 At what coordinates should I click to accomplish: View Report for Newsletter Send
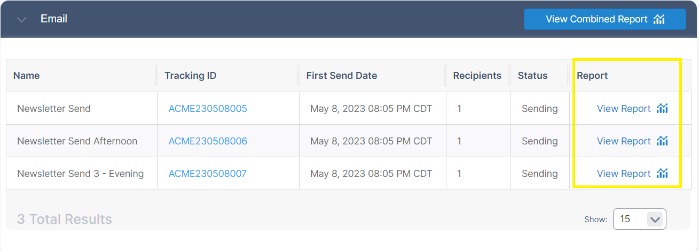click(623, 109)
